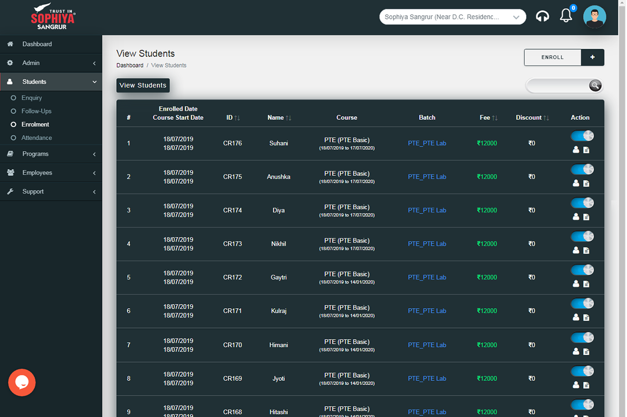Click the plus icon next to Enroll
The height and width of the screenshot is (417, 627).
pyautogui.click(x=592, y=57)
